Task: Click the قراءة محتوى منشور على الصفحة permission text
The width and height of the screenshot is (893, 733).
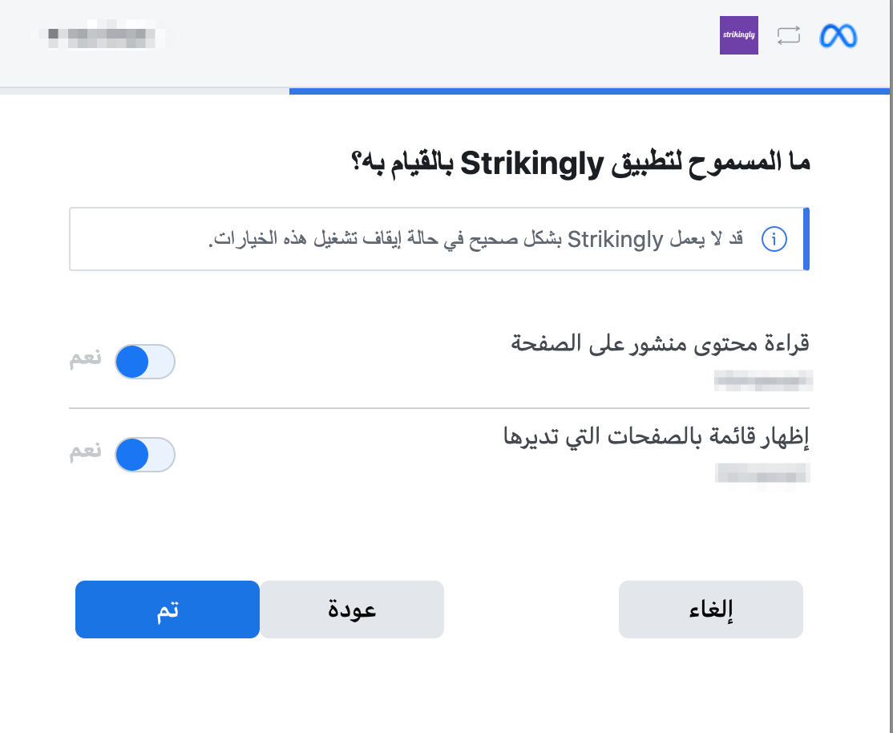Action: tap(660, 344)
